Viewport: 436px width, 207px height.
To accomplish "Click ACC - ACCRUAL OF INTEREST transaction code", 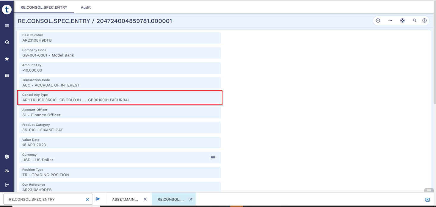I will tap(51, 85).
